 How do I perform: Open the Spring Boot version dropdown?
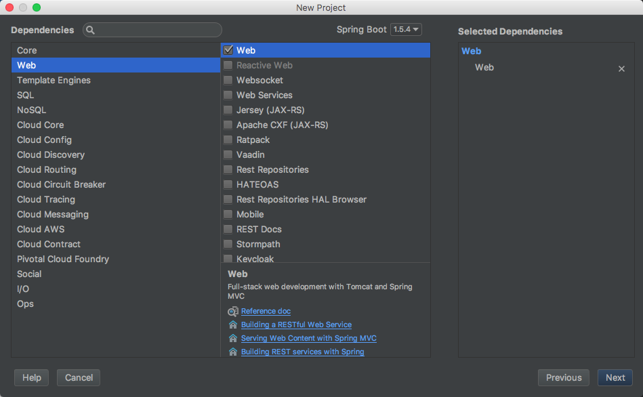[406, 30]
